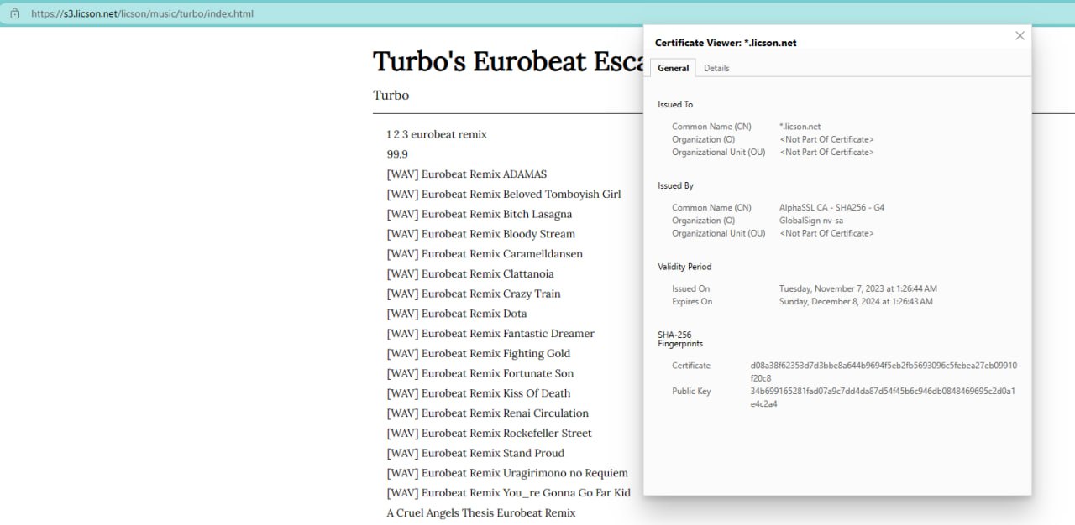The image size is (1075, 525).
Task: Click the site security lock icon
Action: click(14, 13)
